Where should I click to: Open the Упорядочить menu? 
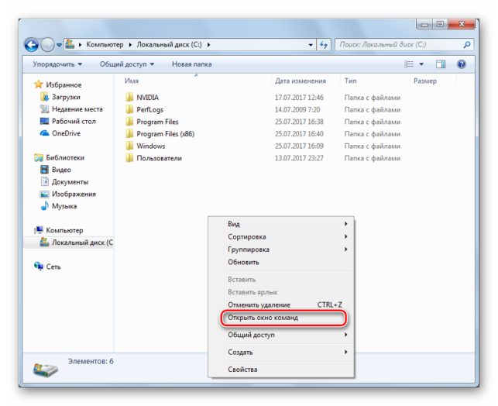point(57,64)
